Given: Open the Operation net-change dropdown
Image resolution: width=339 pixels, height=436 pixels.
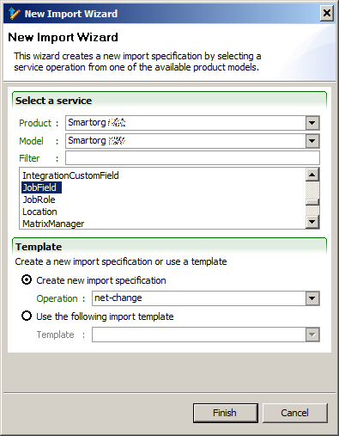Looking at the screenshot, I should [312, 298].
